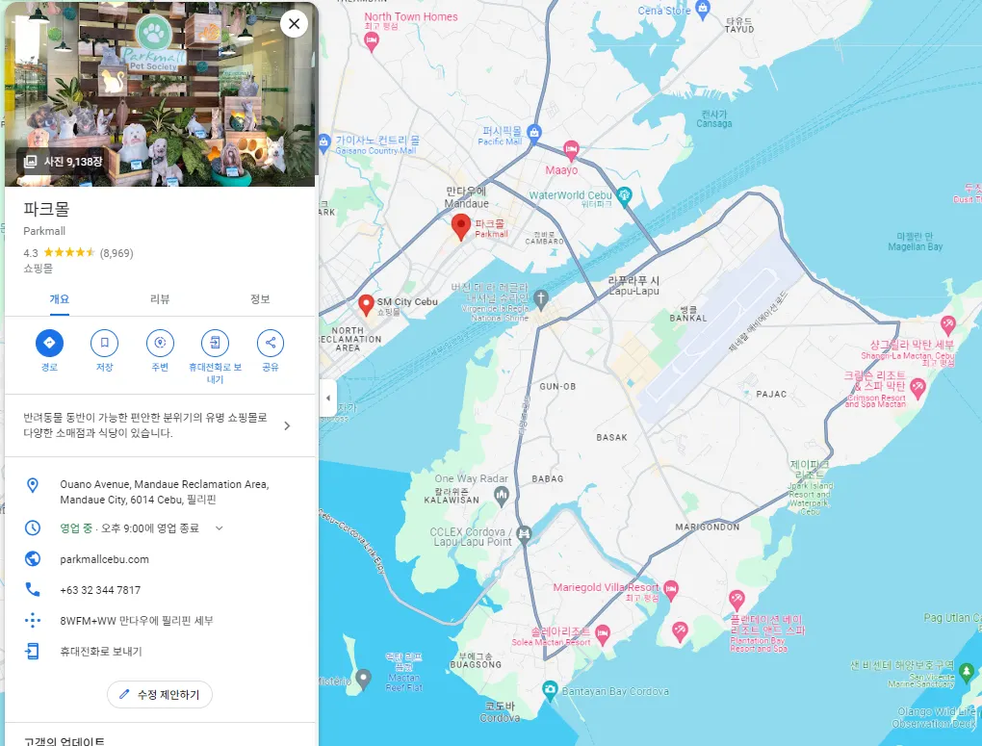Screen dimensions: 982x746
Task: Open the Share (공유) icon
Action: 270,343
